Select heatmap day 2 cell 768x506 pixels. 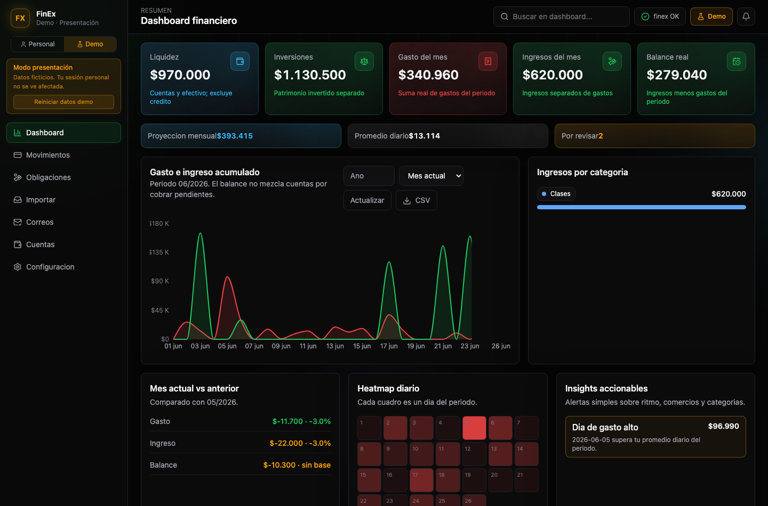[x=396, y=428]
